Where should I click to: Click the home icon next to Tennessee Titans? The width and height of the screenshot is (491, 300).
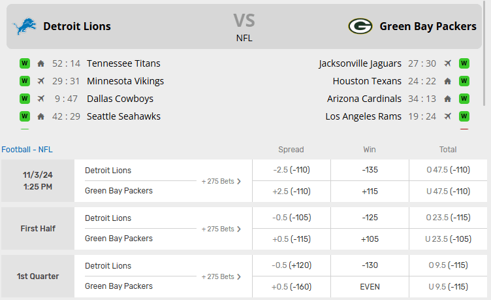pos(41,63)
